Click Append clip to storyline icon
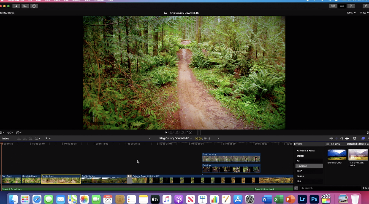 coord(30,138)
